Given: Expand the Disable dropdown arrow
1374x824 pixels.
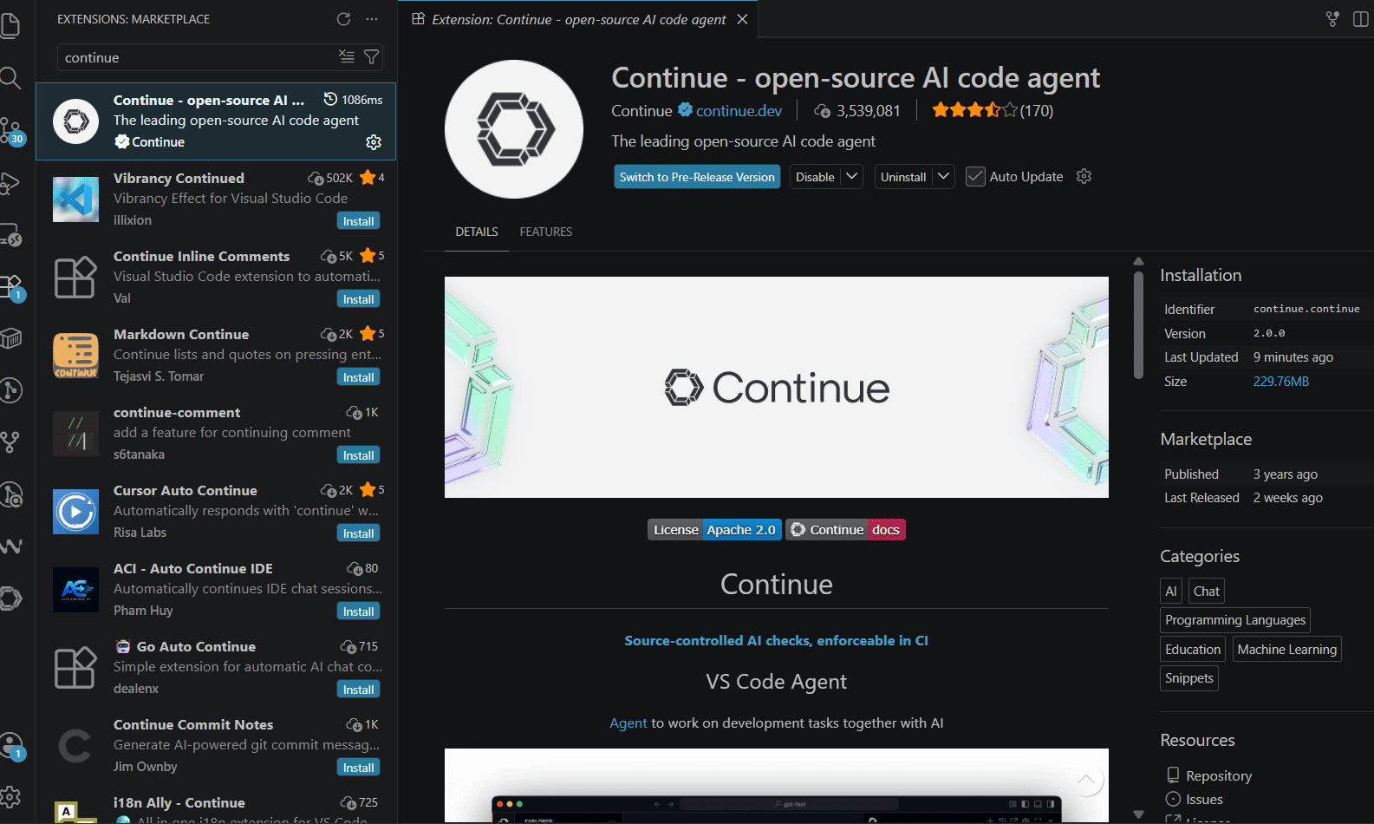Looking at the screenshot, I should click(852, 176).
